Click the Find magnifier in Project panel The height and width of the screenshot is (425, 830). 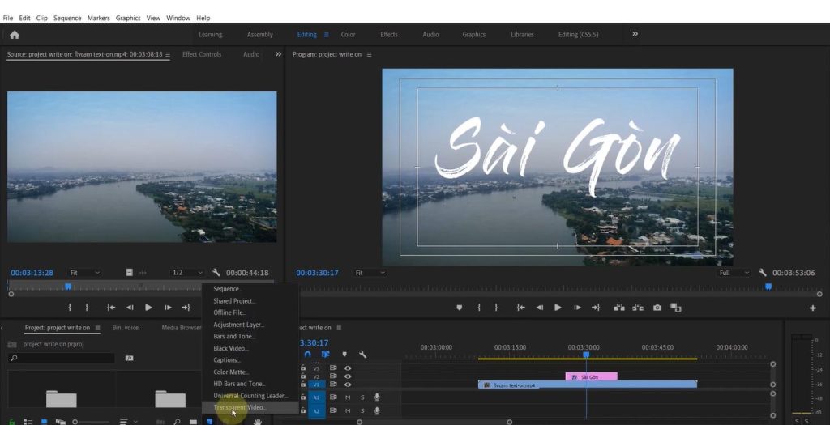pos(177,421)
